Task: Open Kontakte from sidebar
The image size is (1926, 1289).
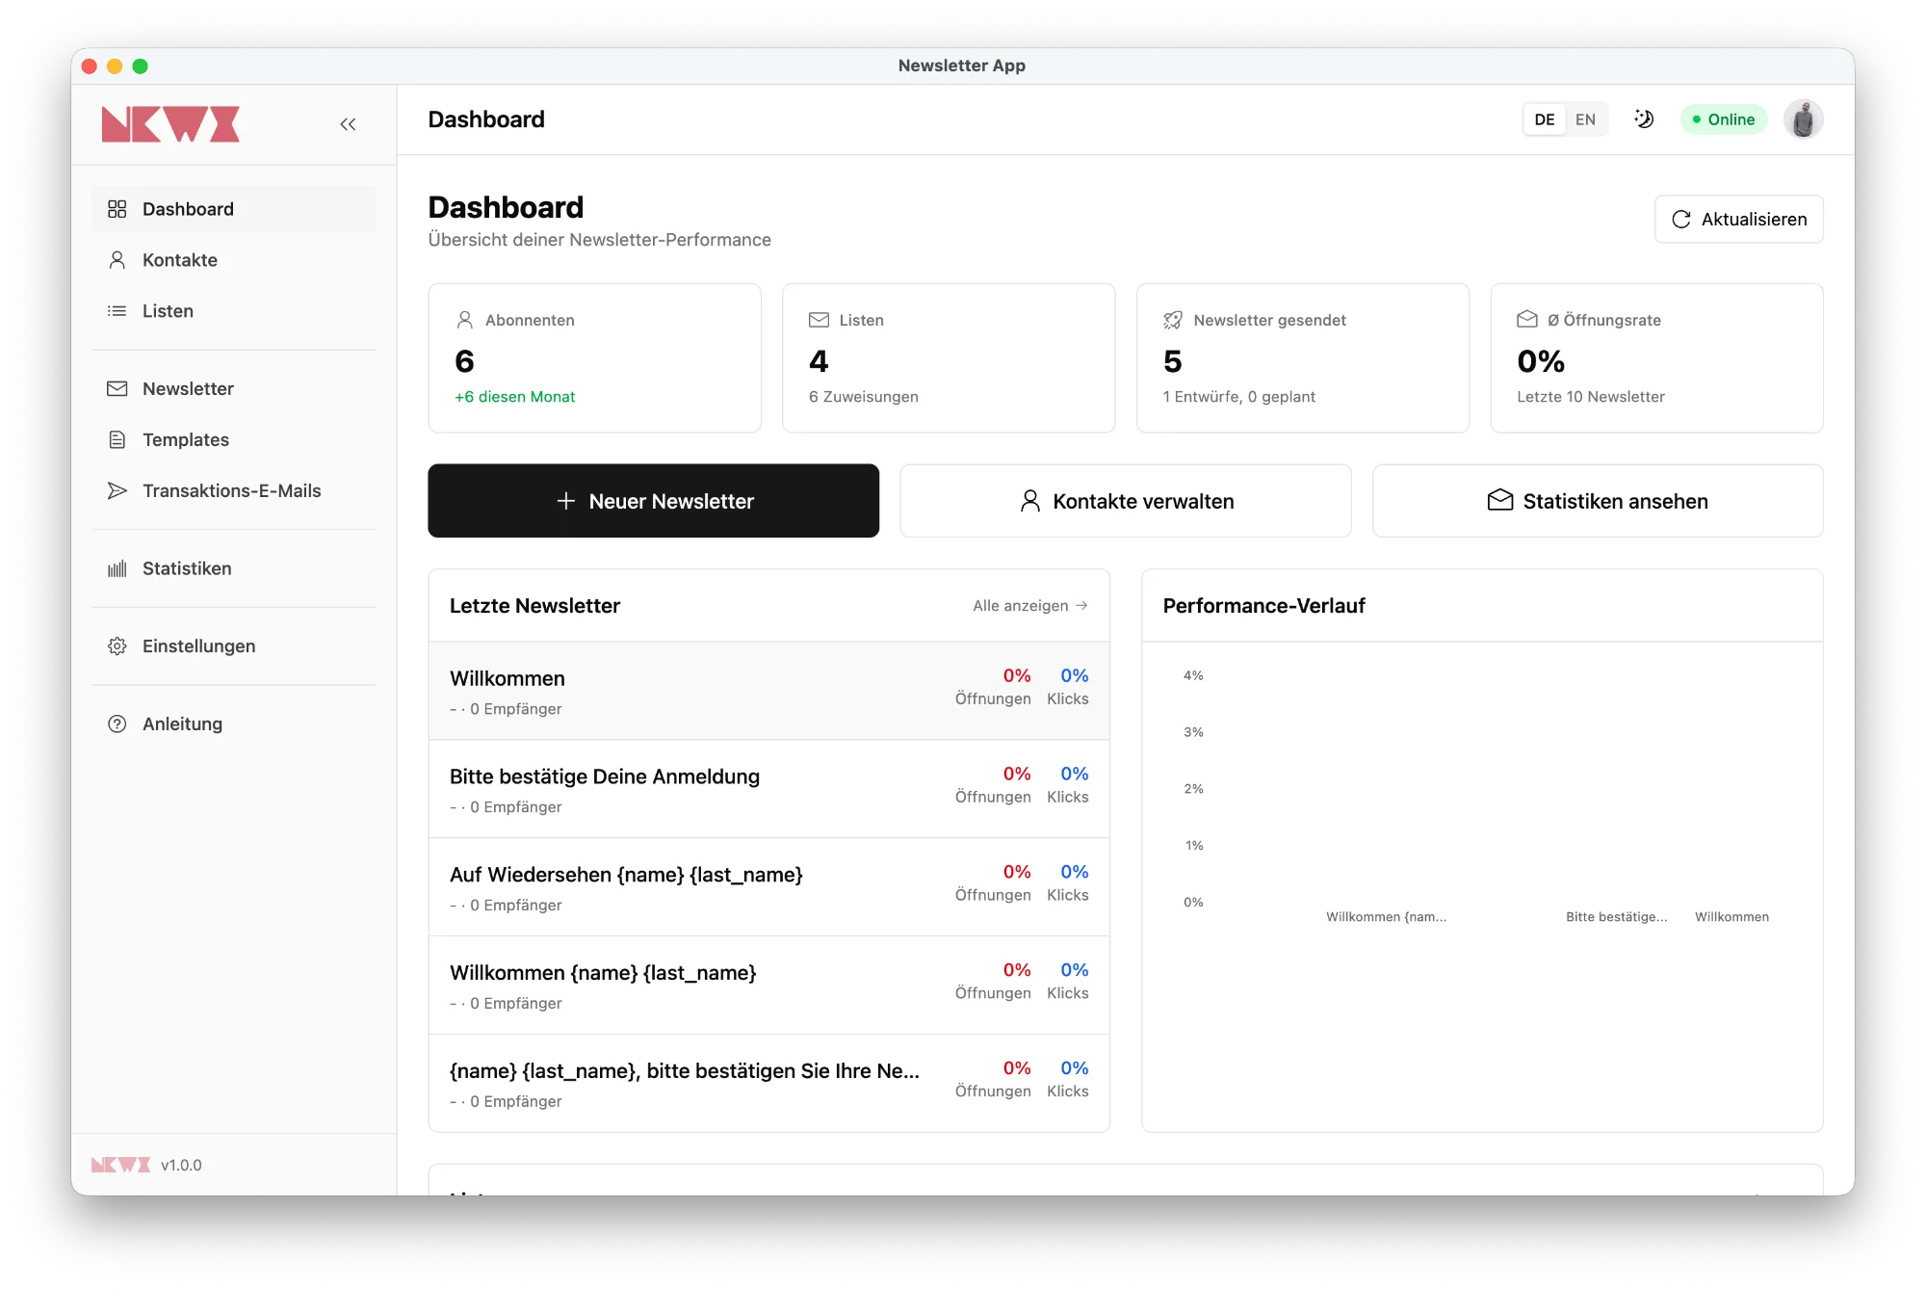Action: pyautogui.click(x=180, y=260)
